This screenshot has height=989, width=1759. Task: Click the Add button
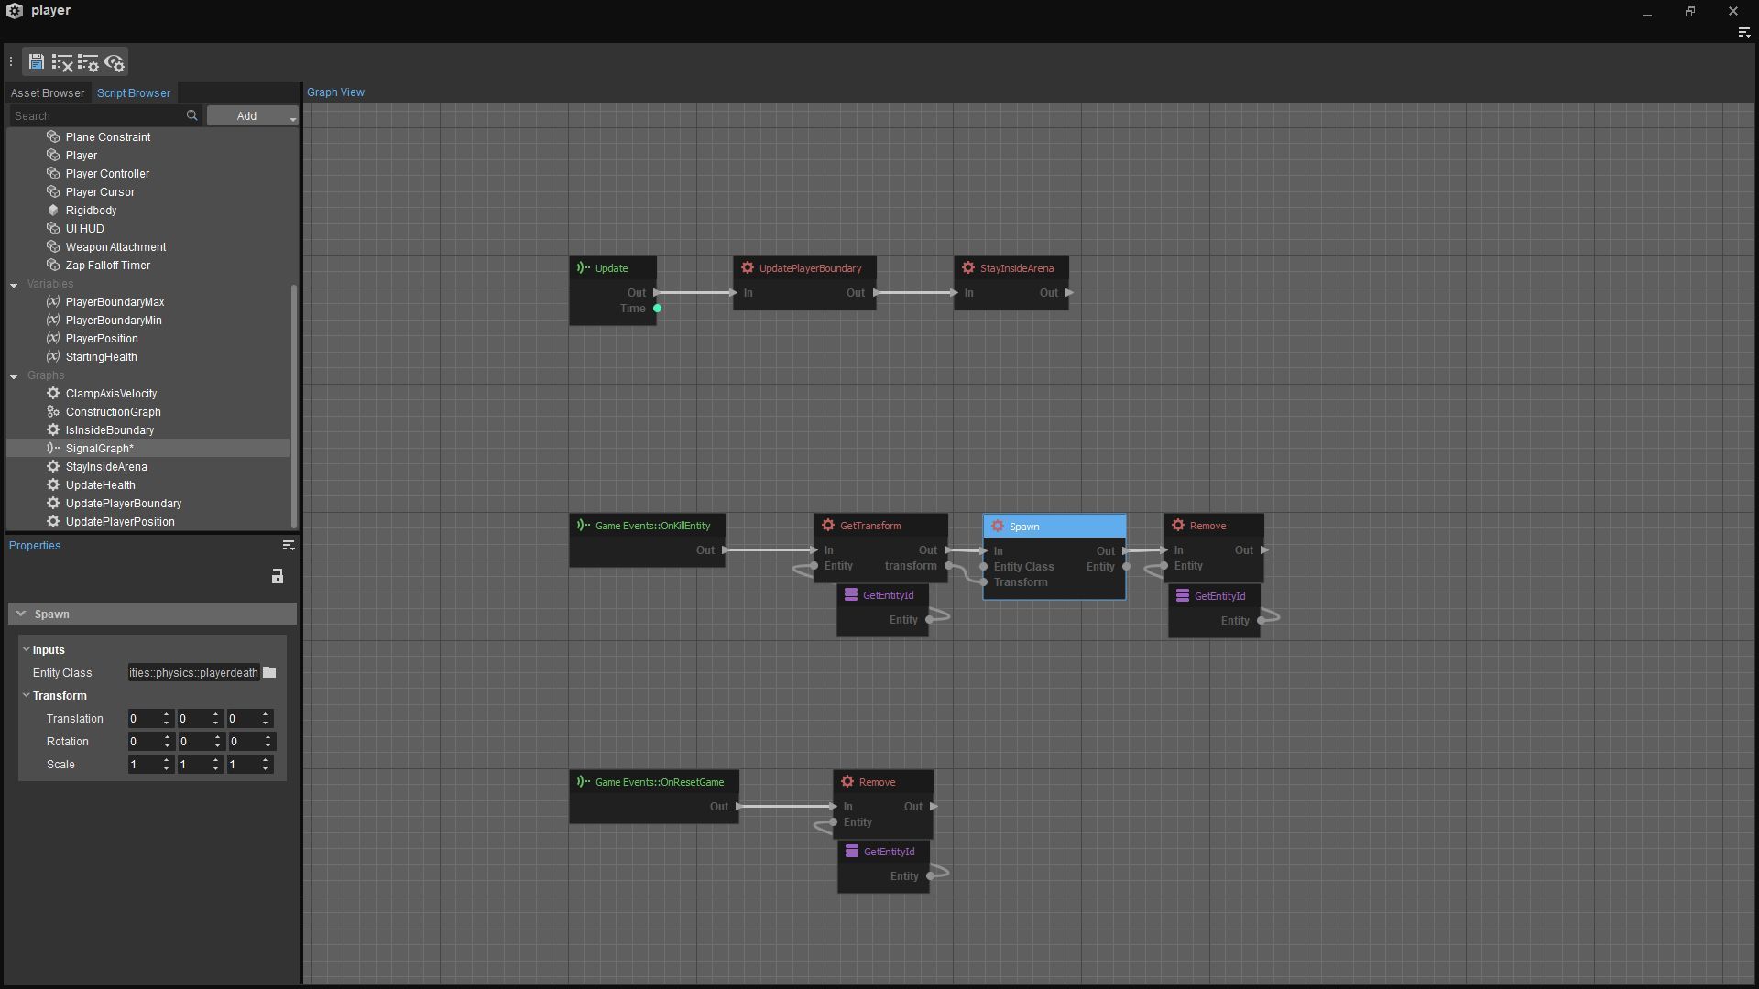tap(246, 116)
